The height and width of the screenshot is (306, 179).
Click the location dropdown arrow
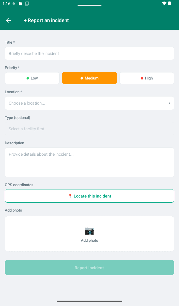pyautogui.click(x=169, y=103)
